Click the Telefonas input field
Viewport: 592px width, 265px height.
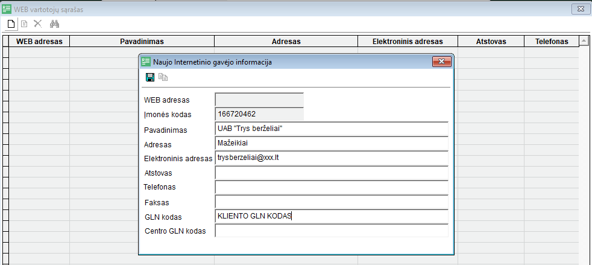click(331, 187)
